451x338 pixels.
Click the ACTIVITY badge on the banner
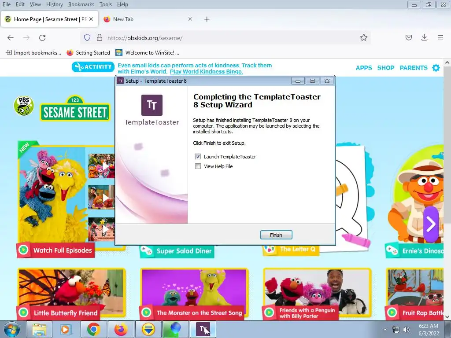coord(93,67)
